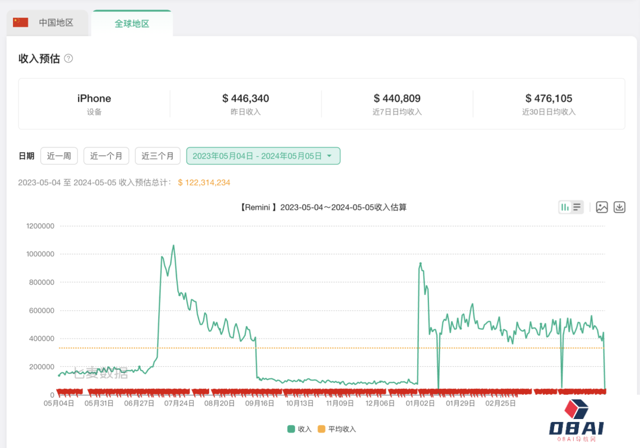
Task: Save chart as image icon
Action: (601, 207)
